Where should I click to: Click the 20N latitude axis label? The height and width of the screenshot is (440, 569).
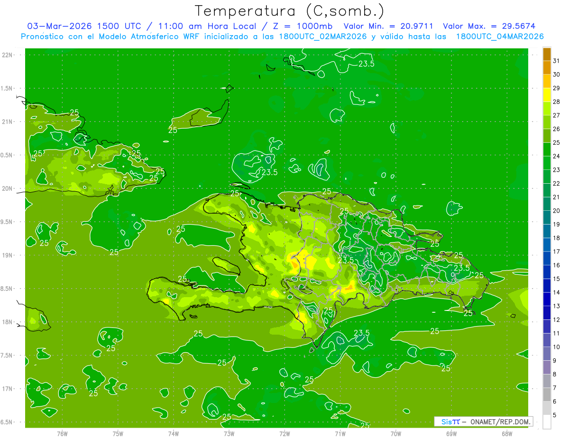point(7,188)
